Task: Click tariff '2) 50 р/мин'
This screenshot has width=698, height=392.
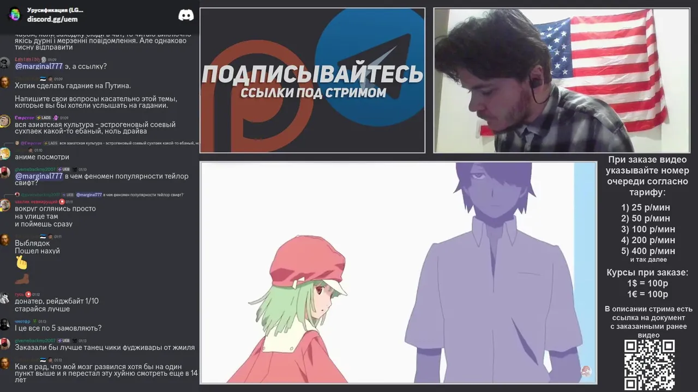Action: coord(645,218)
